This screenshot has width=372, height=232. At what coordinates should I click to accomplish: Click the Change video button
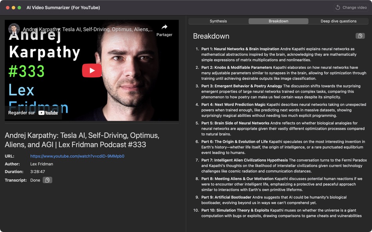[x=351, y=7]
